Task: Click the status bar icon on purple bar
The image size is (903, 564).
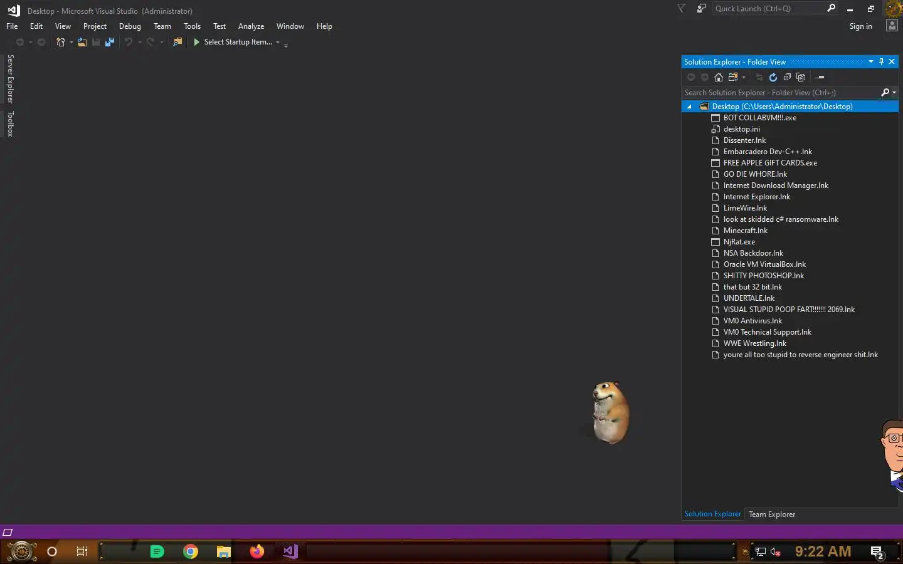Action: coord(8,532)
